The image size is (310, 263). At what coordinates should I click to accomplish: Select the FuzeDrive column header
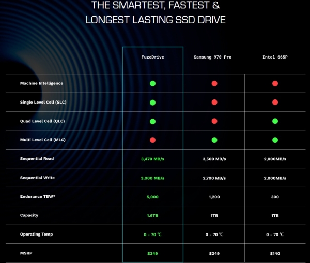152,56
